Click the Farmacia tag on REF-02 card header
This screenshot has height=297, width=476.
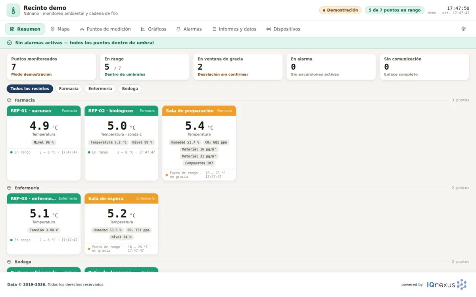(147, 111)
